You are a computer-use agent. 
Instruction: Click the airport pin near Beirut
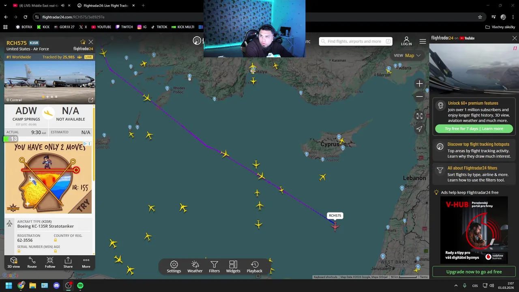402,188
